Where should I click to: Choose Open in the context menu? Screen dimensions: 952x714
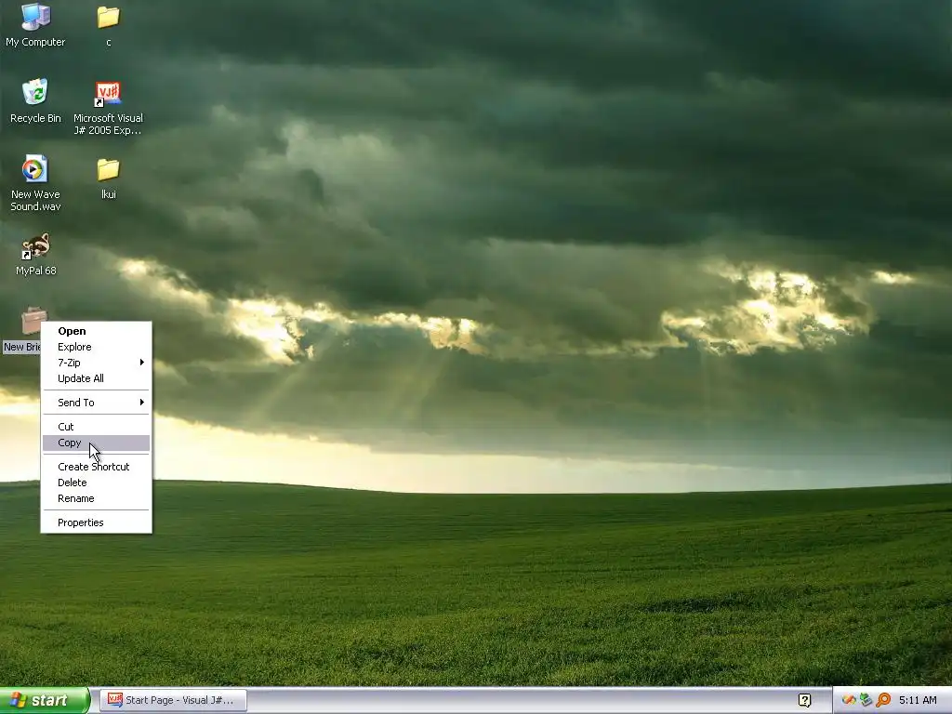[x=96, y=331]
